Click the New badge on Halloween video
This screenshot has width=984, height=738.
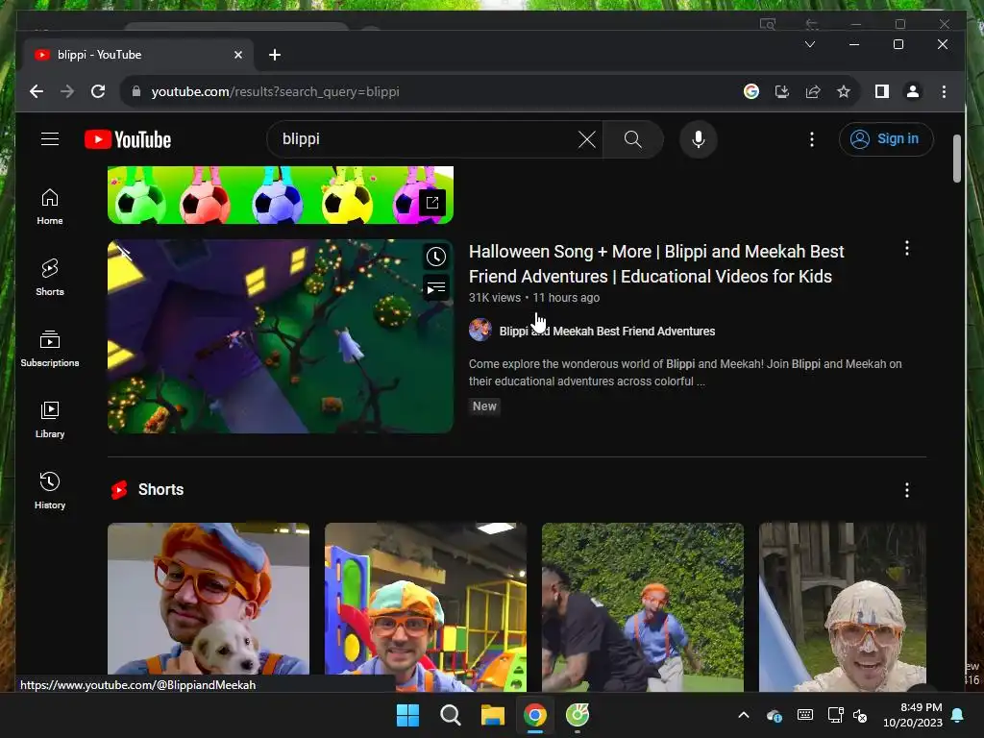(x=484, y=406)
